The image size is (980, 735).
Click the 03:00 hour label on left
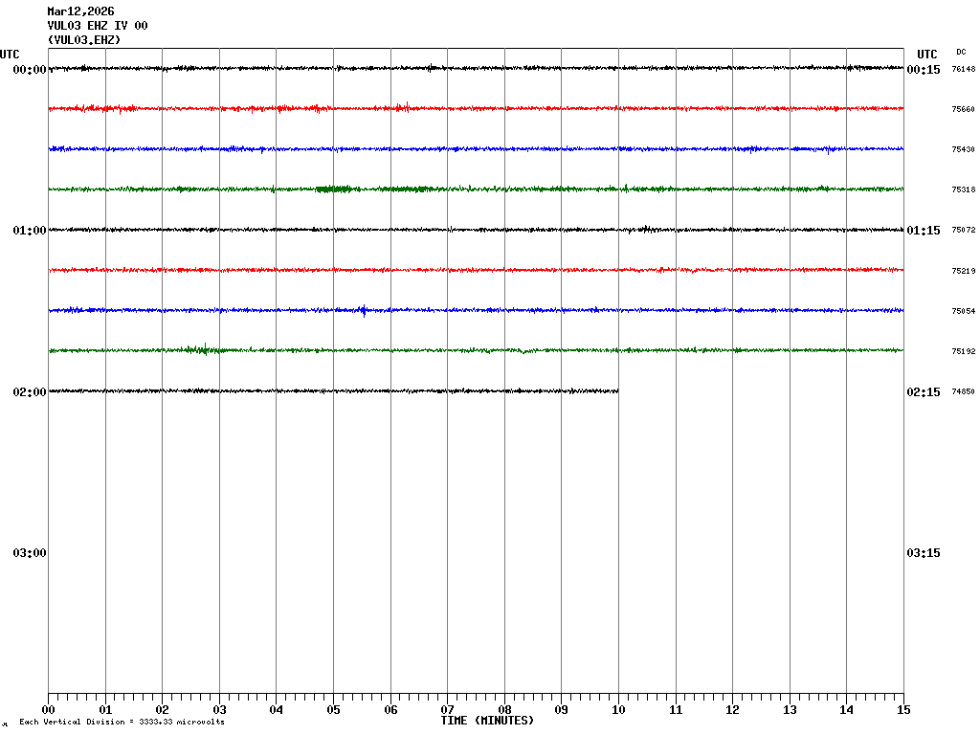click(x=30, y=553)
